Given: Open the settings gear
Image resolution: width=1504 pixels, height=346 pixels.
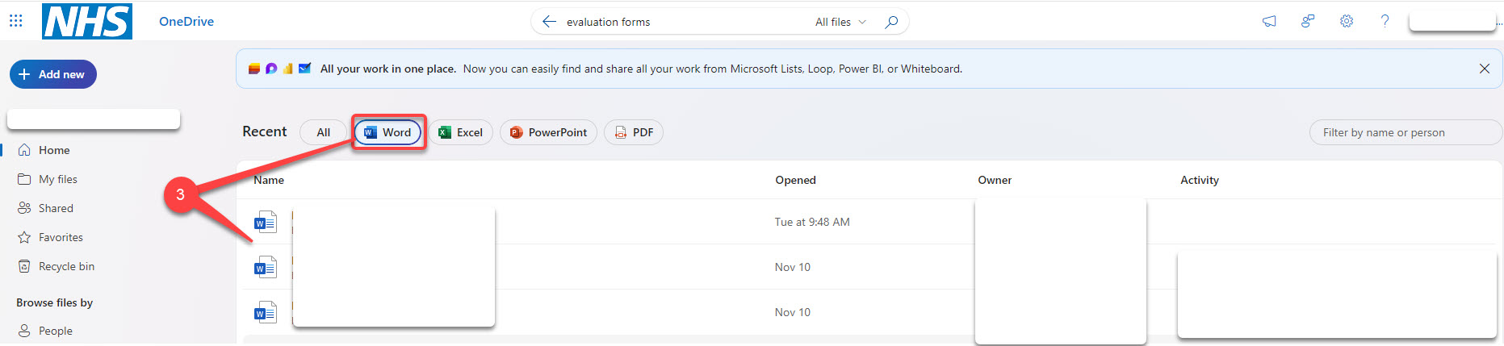Looking at the screenshot, I should (x=1346, y=22).
